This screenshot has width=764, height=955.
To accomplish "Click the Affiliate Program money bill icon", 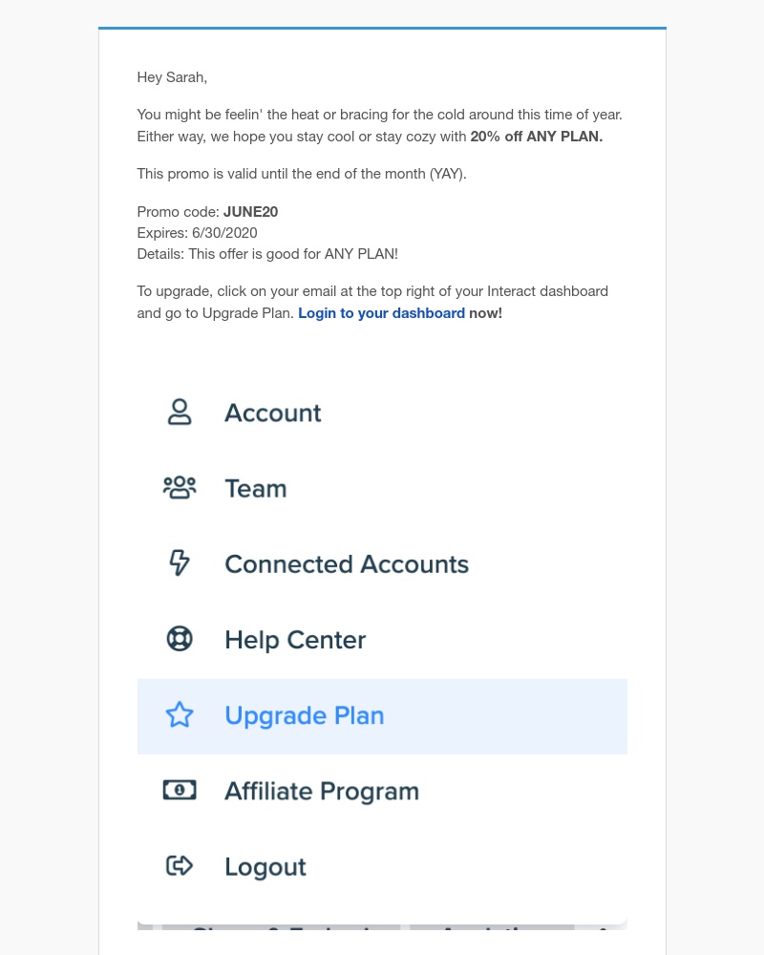I will click(x=180, y=791).
